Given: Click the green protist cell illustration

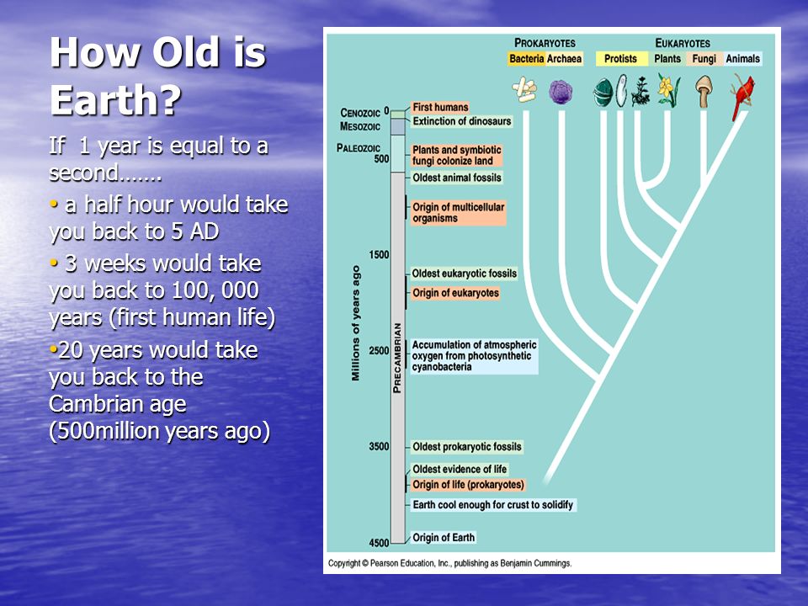Looking at the screenshot, I should coord(603,93).
